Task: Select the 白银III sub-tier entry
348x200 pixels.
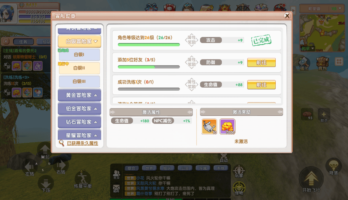Action: pyautogui.click(x=79, y=82)
